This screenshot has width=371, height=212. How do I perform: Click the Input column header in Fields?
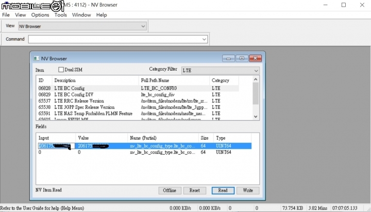[x=56, y=138]
